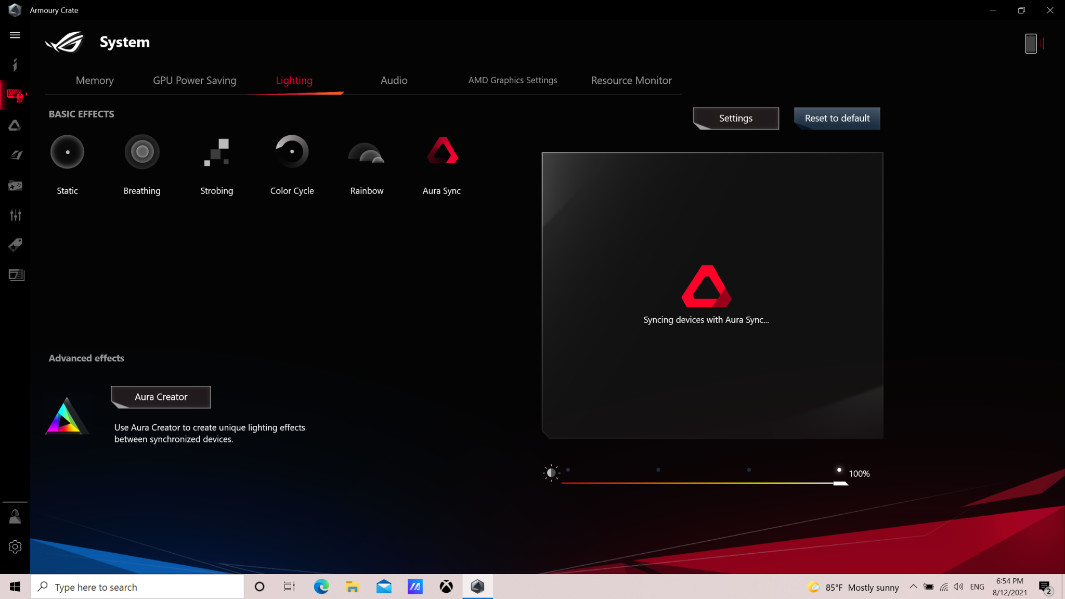The height and width of the screenshot is (599, 1065).
Task: Launch Aura Creator button
Action: pyautogui.click(x=161, y=397)
